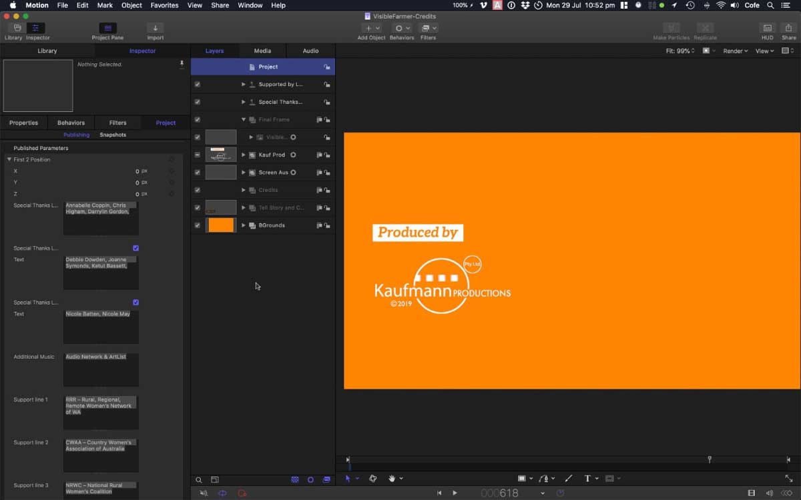
Task: Click the lock icon on Project row
Action: point(327,67)
